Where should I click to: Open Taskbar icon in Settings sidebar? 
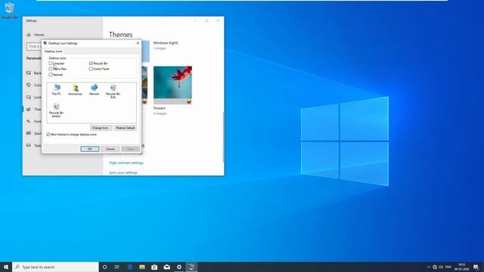tap(29, 145)
